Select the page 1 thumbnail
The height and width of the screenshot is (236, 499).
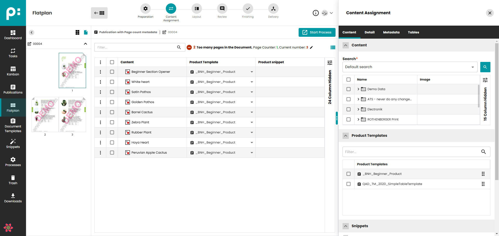tap(72, 70)
